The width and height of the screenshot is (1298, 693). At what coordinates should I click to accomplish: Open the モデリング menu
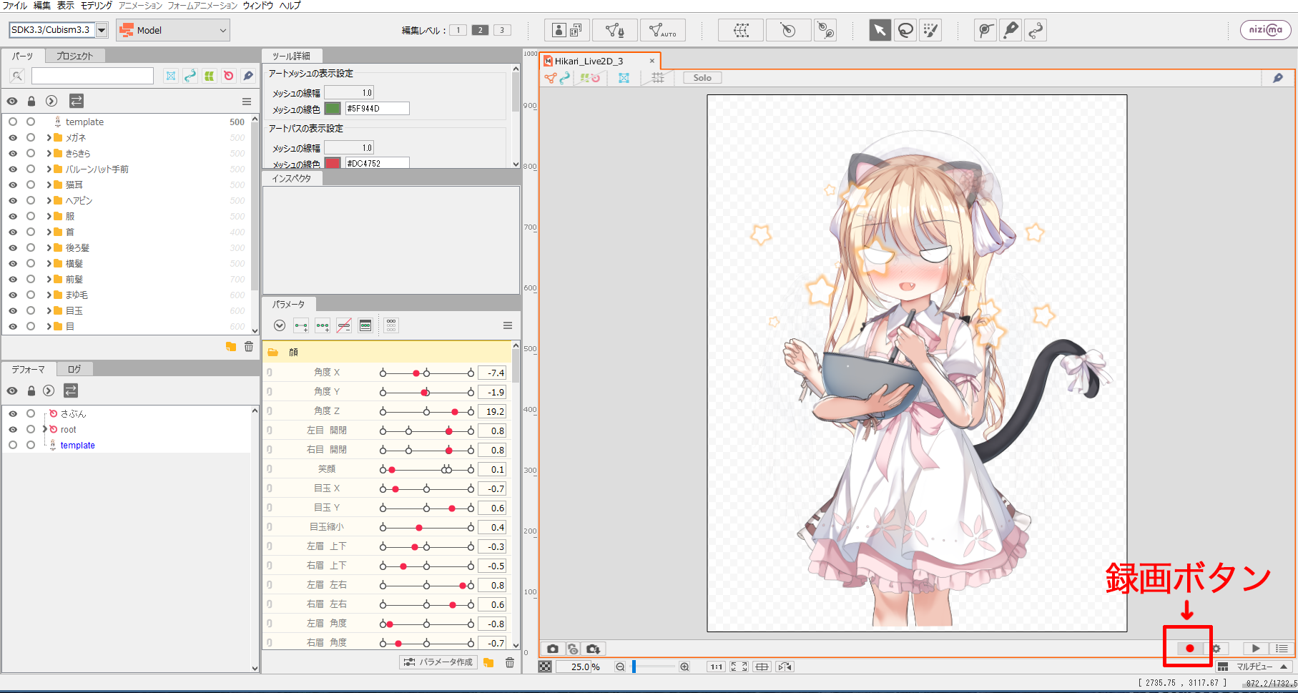pyautogui.click(x=97, y=5)
